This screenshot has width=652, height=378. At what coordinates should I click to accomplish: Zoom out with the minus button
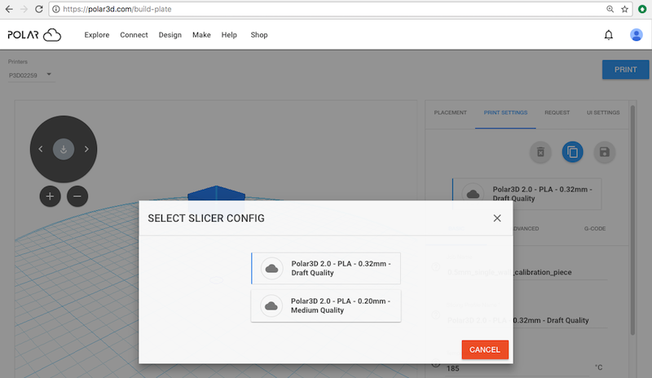point(77,196)
